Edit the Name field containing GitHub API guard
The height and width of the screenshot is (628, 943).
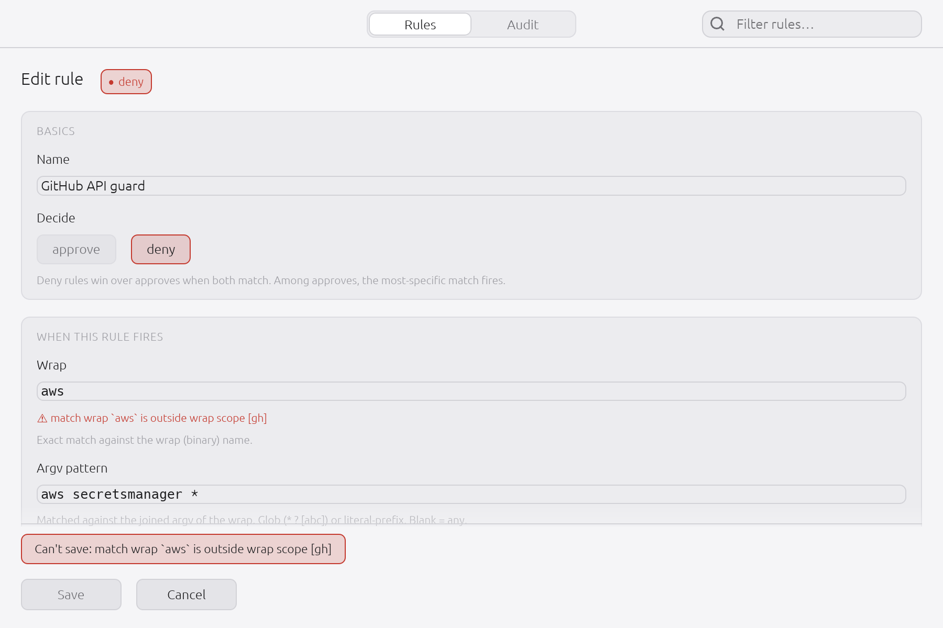[x=471, y=186]
